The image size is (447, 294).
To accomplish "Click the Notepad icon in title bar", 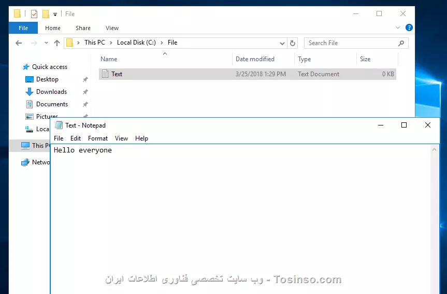I will click(59, 125).
